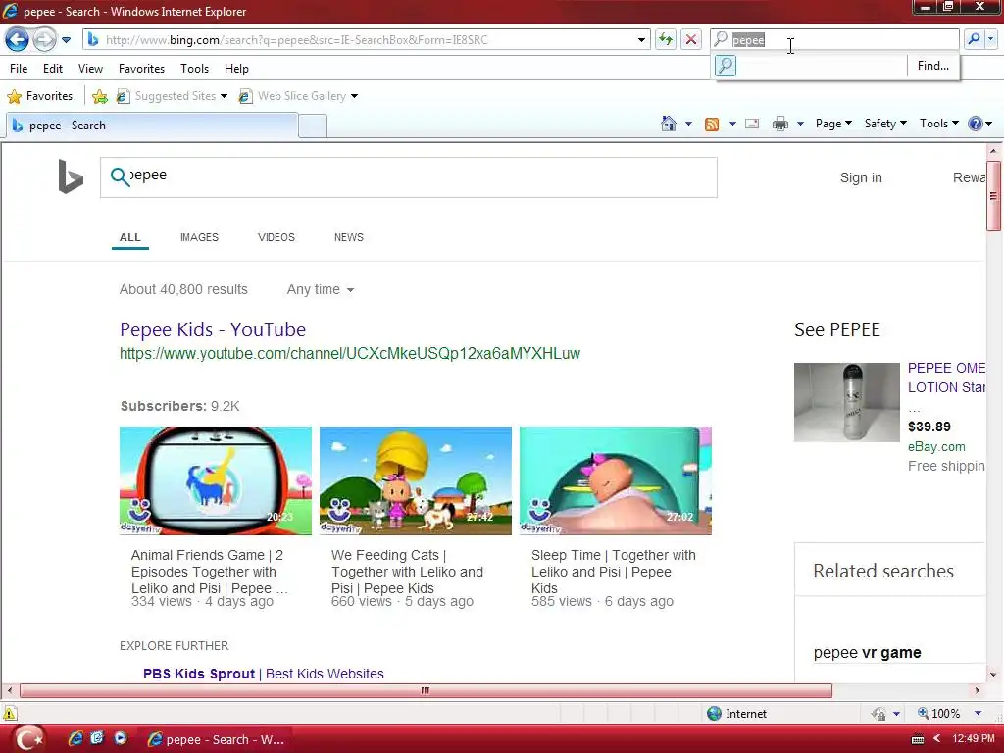Open the youtube.com channel URL link
Screen dimensions: 1004x753
350,353
